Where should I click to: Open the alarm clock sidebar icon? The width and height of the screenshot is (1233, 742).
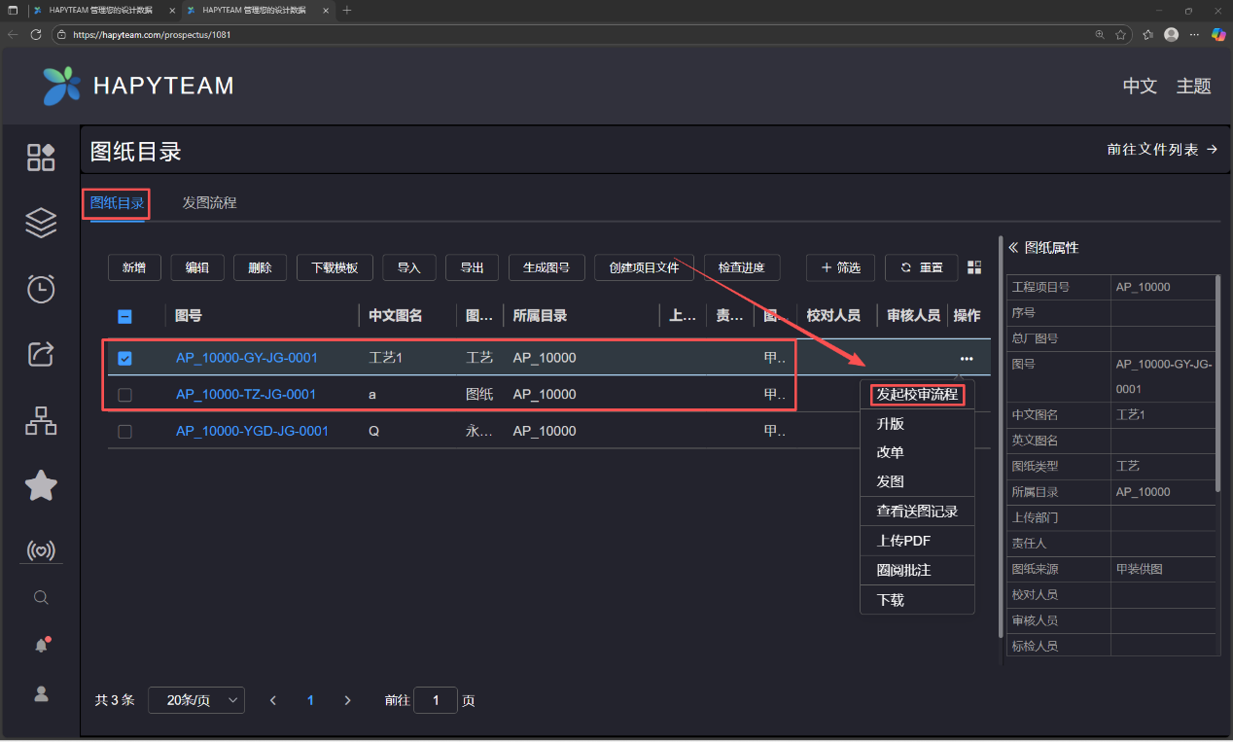tap(41, 289)
